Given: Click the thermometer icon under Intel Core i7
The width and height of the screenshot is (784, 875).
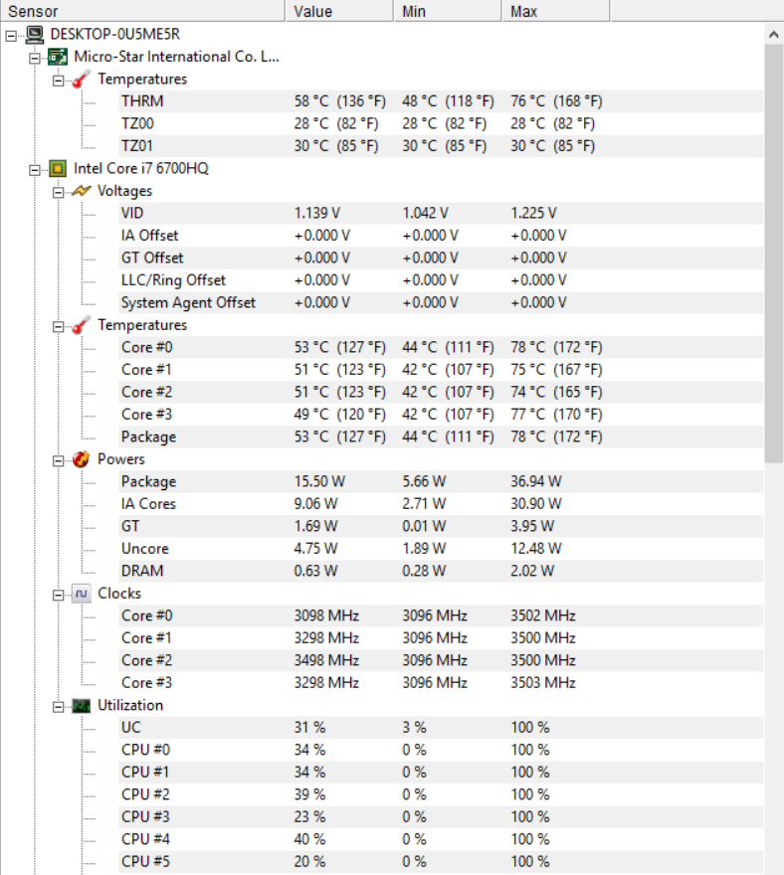Looking at the screenshot, I should coord(81,325).
